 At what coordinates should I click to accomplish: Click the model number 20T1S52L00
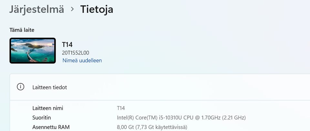[76, 53]
